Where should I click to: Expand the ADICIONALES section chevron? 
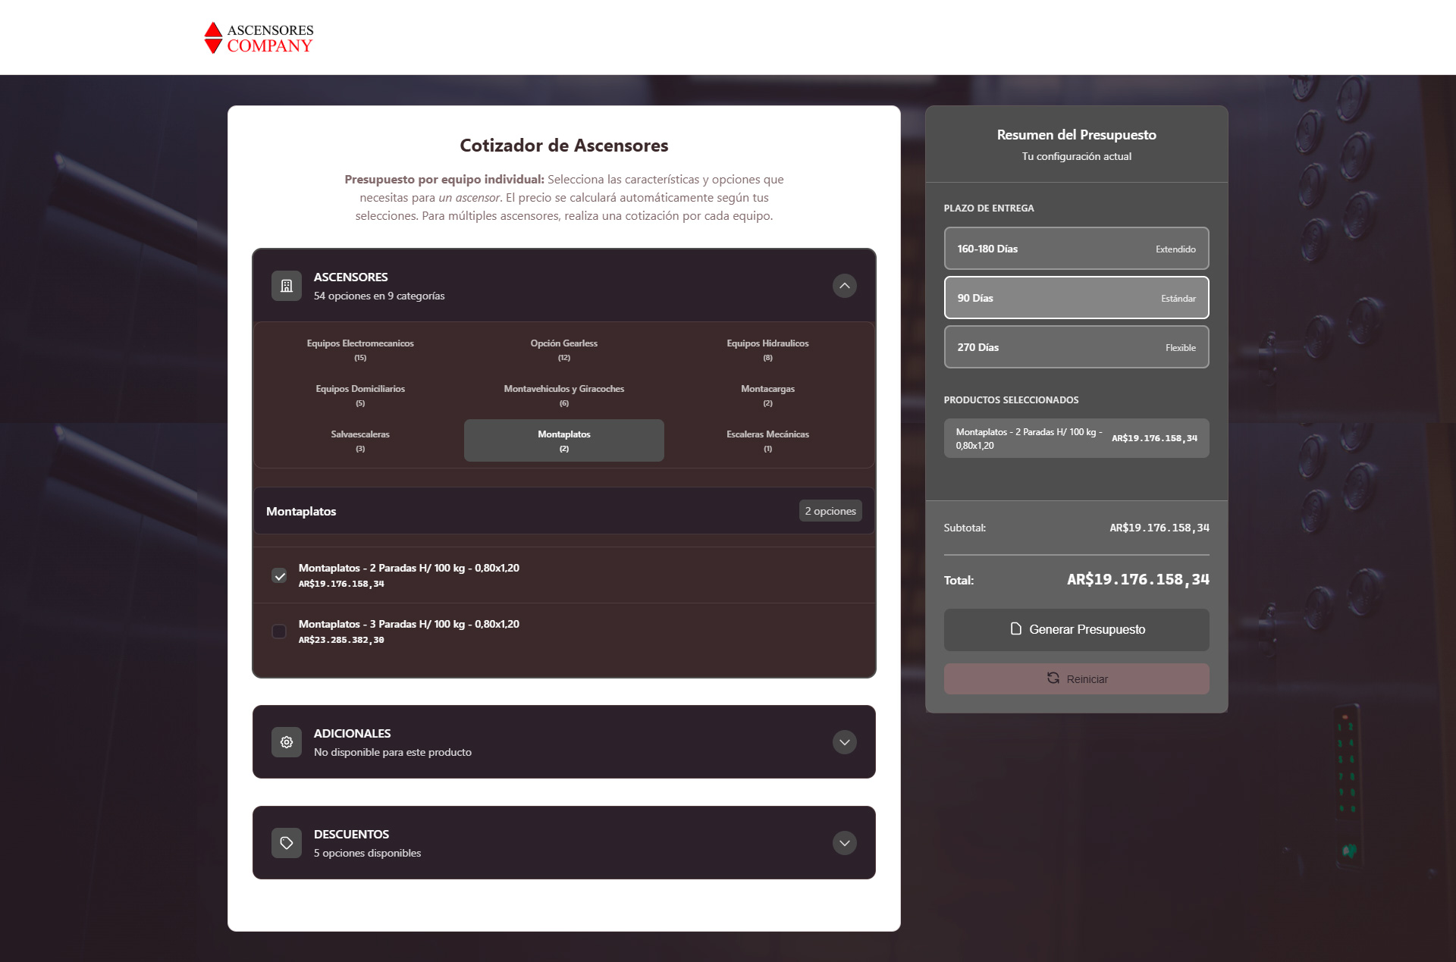click(x=844, y=742)
